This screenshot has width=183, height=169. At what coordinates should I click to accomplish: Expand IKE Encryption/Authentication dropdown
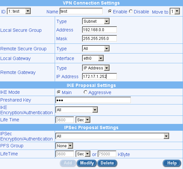77,110
